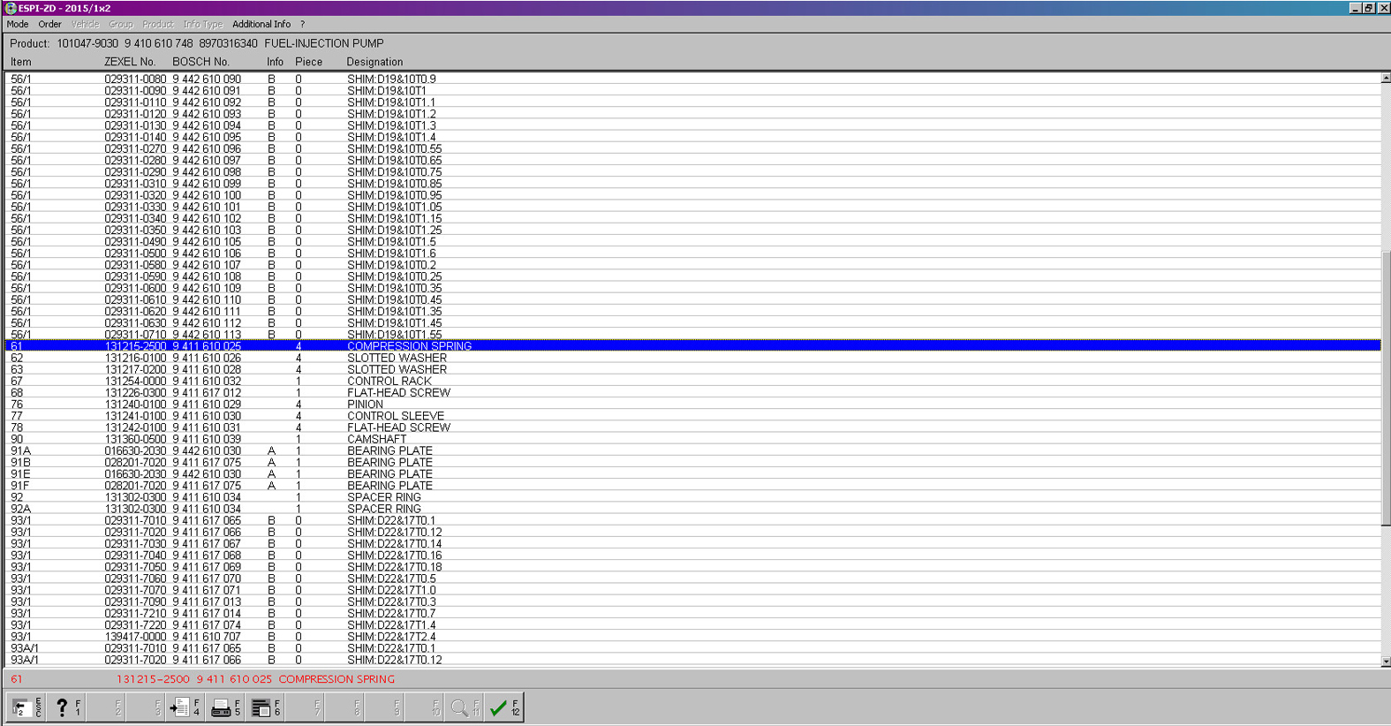
Task: Click the ESPI-ZD application icon in title bar
Action: pos(11,8)
